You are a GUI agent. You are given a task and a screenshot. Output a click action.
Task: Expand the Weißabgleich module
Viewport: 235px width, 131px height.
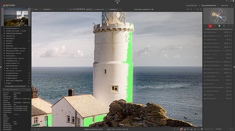pyautogui.click(x=211, y=99)
